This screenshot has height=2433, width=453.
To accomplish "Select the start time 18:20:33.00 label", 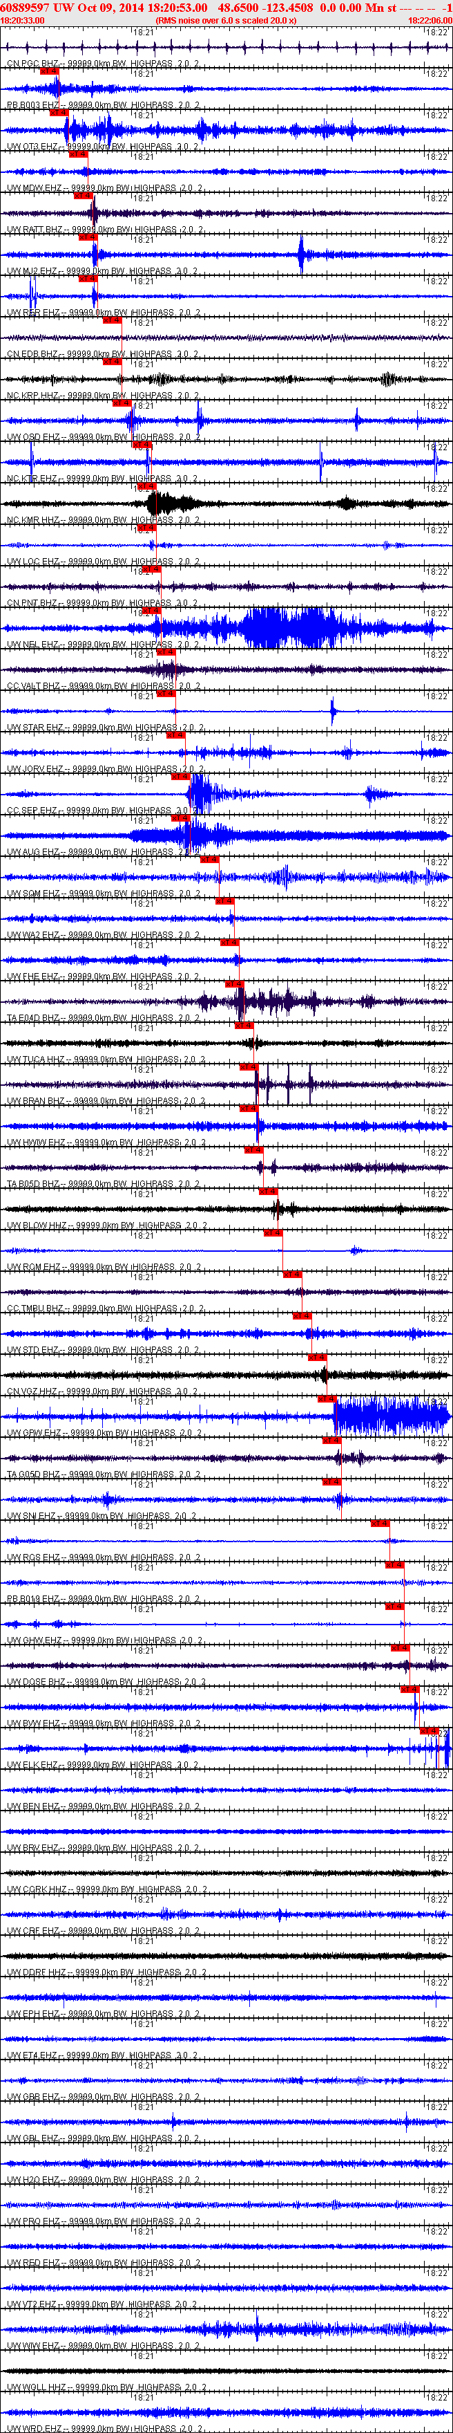I will pos(21,20).
